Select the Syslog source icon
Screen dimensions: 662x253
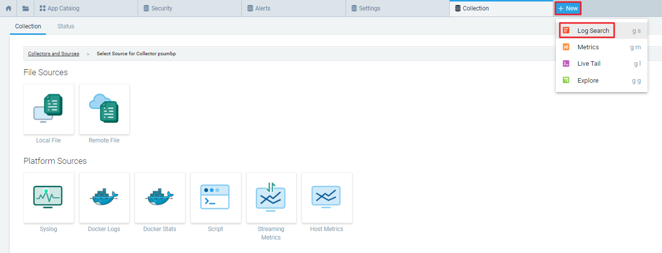tap(49, 198)
